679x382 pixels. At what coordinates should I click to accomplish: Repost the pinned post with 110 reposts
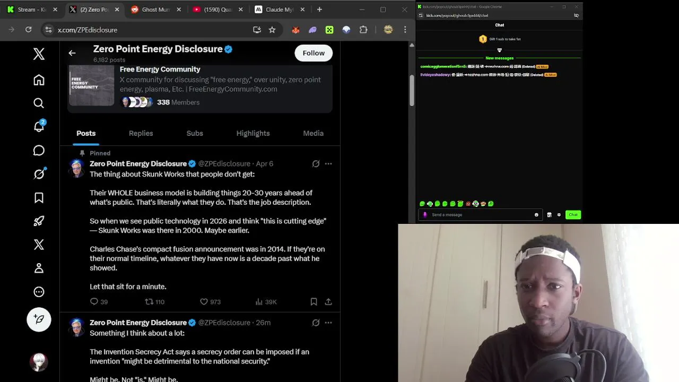(x=154, y=302)
